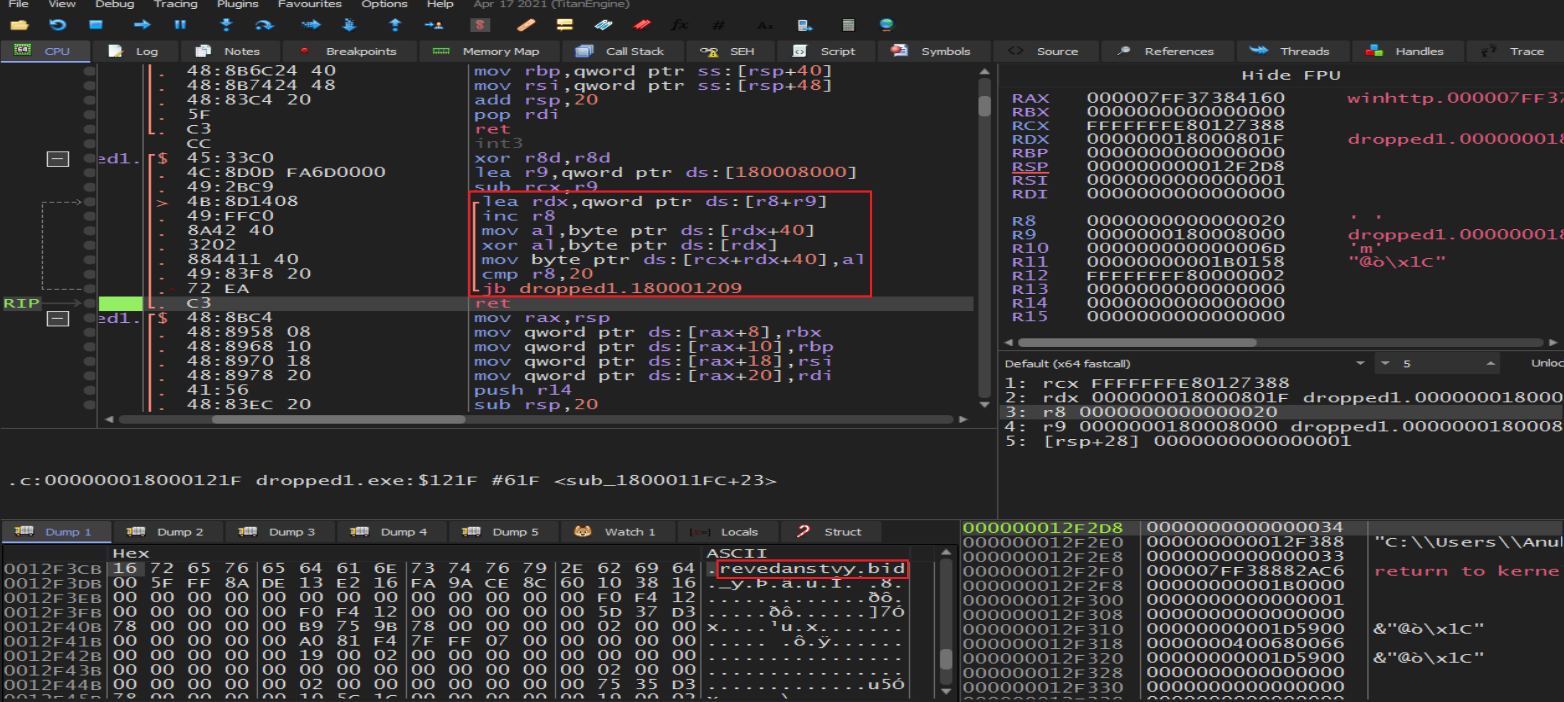The height and width of the screenshot is (702, 1564).
Task: Toggle breakpoint bullet at 'pop rdi' line
Action: 90,114
